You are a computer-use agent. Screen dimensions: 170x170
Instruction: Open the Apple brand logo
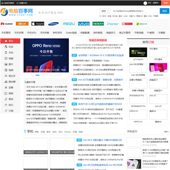pyautogui.click(x=38, y=24)
